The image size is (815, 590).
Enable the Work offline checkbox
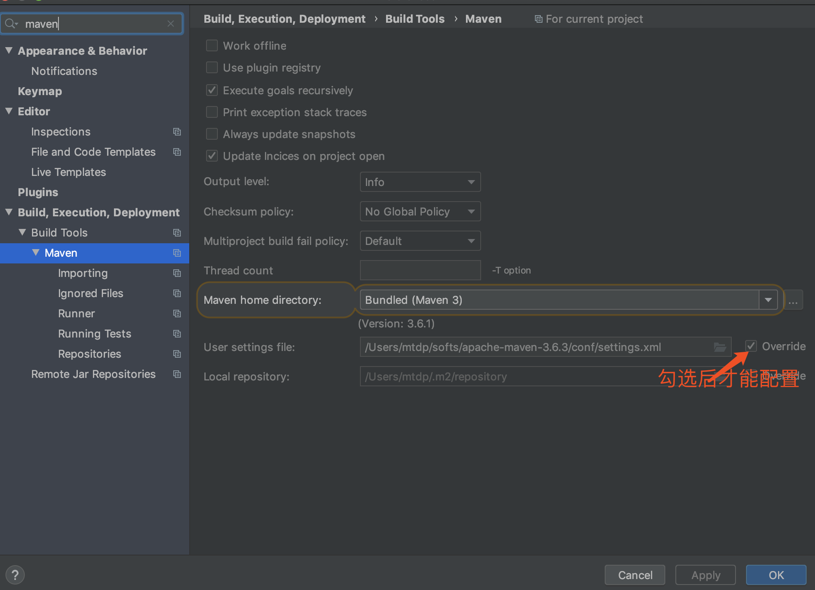pyautogui.click(x=212, y=45)
